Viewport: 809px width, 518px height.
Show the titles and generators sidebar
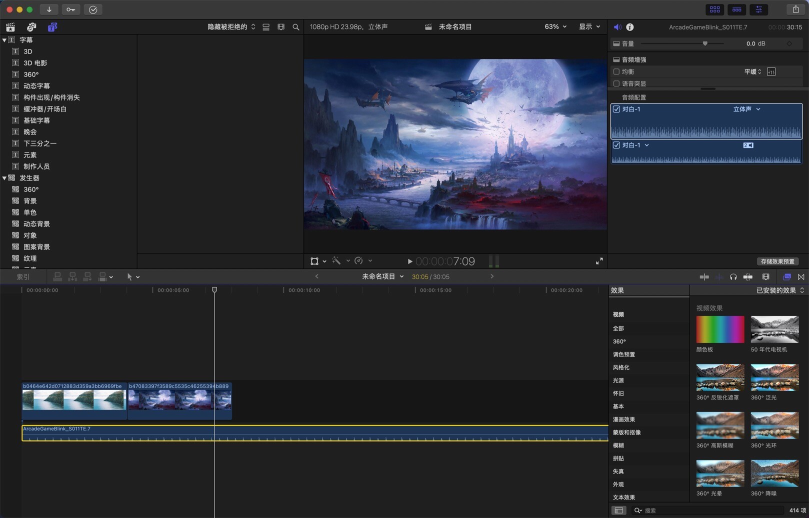pos(52,27)
